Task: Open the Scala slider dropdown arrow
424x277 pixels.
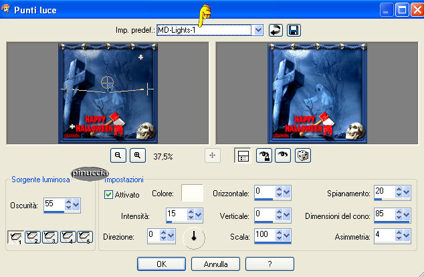Action: (287, 236)
